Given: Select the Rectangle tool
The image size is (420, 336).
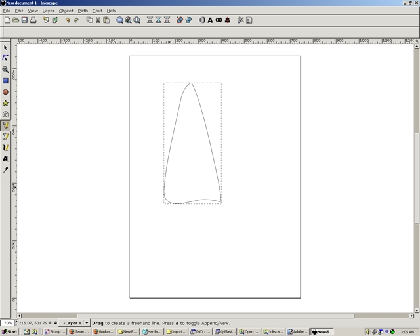Looking at the screenshot, I should [5, 81].
